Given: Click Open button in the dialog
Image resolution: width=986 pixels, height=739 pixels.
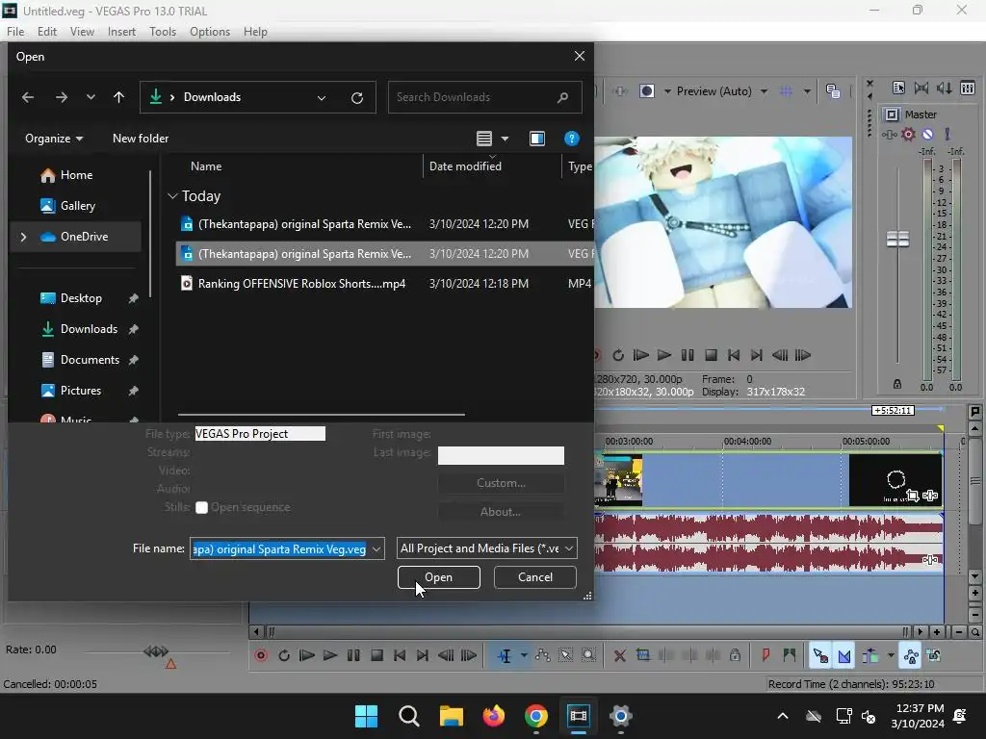Looking at the screenshot, I should tap(438, 577).
